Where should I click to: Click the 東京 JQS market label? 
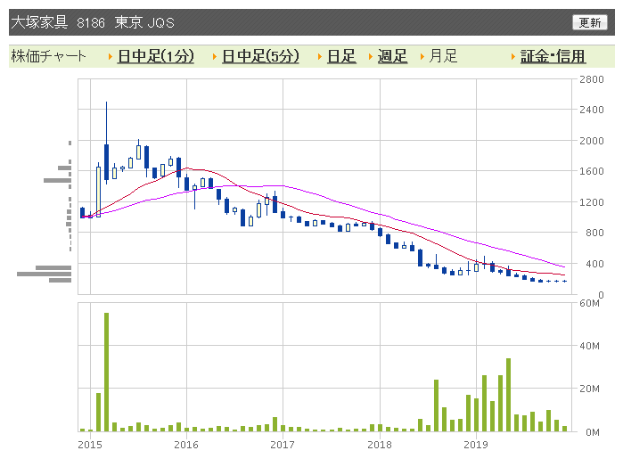coord(144,22)
